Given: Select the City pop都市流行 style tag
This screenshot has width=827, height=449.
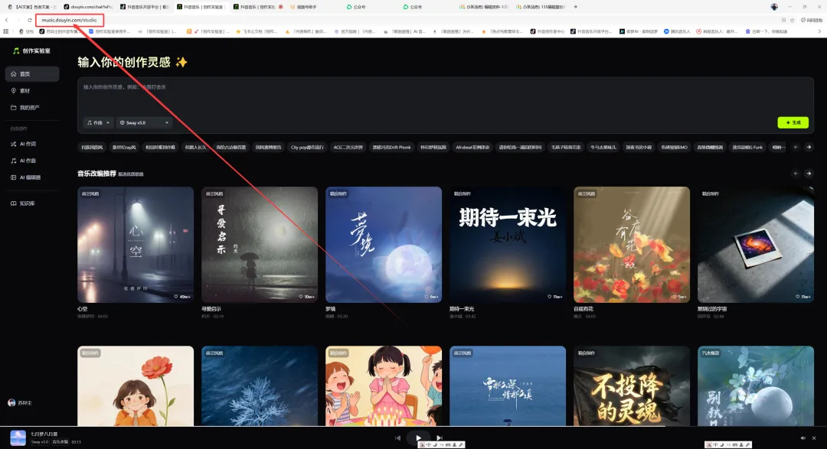Looking at the screenshot, I should pyautogui.click(x=307, y=148).
